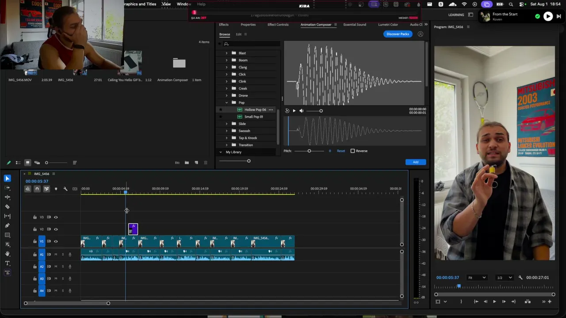
Task: Hide video track V3 with eye
Action: point(56,217)
